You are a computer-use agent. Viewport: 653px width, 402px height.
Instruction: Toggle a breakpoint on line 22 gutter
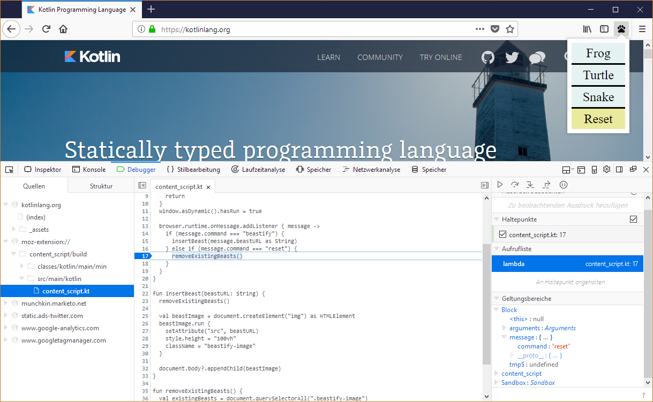point(145,293)
